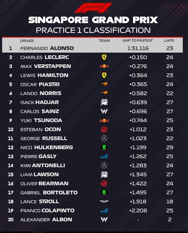
Task: Click the Ferrari logo beside Charles Leclerc
Action: coord(104,57)
